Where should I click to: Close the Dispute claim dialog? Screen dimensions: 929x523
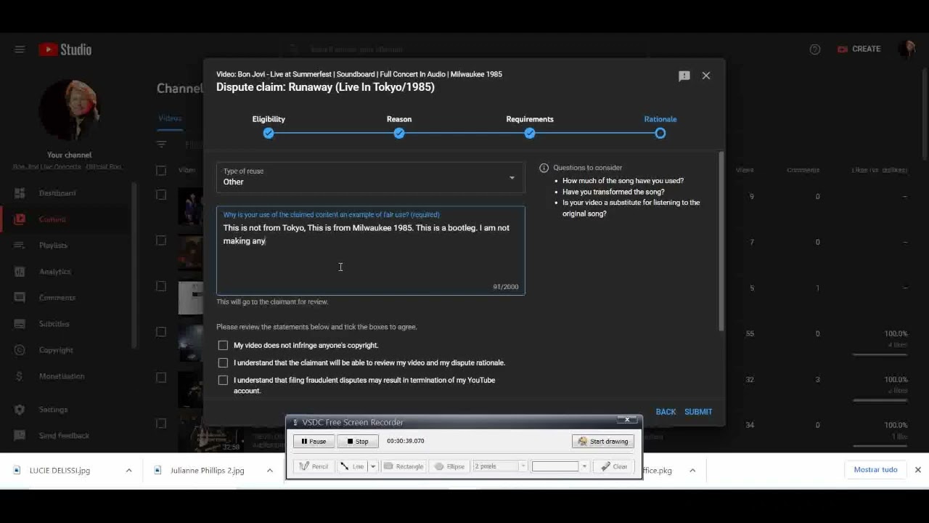point(705,76)
